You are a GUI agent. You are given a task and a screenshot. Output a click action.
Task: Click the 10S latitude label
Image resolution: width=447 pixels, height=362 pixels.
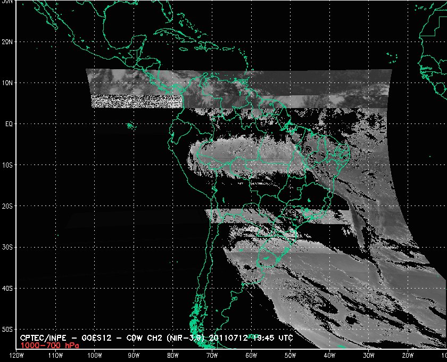click(x=8, y=165)
